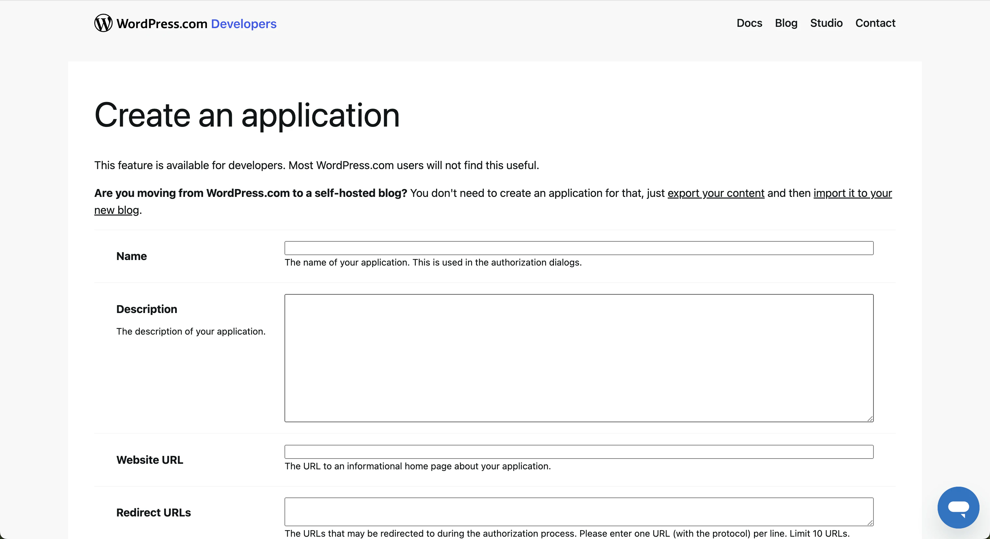This screenshot has height=539, width=990.
Task: Open the Studio nav link
Action: pyautogui.click(x=826, y=23)
